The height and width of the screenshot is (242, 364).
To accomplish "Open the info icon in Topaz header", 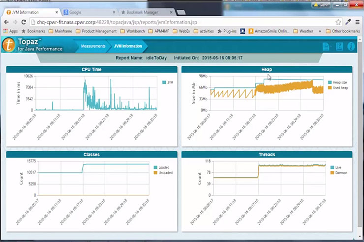I will click(x=351, y=47).
